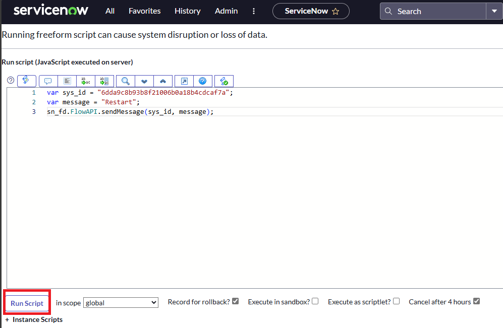This screenshot has height=328, width=503.
Task: Open the blue editor help icon
Action: pos(202,81)
